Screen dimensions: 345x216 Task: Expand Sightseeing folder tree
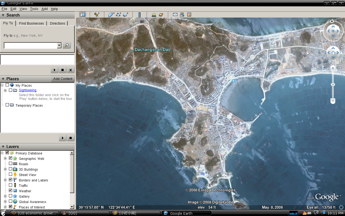[5, 90]
